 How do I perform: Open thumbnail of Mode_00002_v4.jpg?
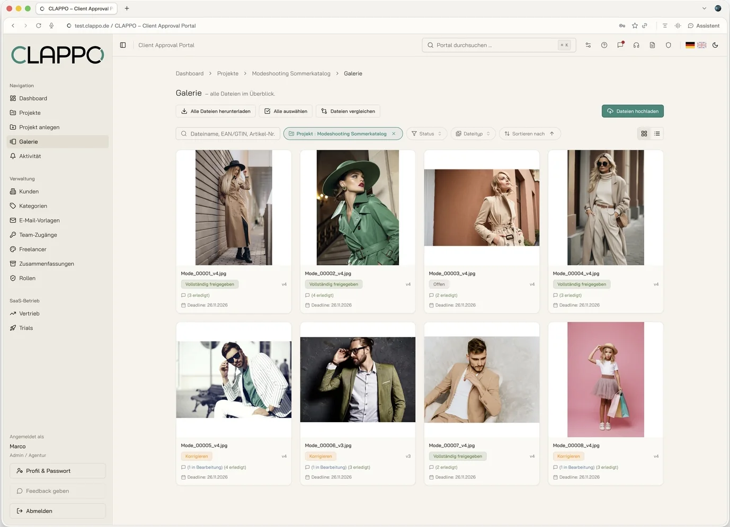(x=358, y=208)
